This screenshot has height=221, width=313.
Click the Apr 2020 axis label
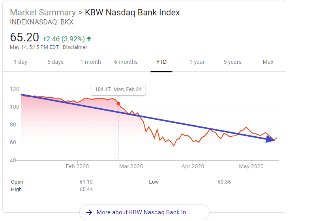(193, 166)
